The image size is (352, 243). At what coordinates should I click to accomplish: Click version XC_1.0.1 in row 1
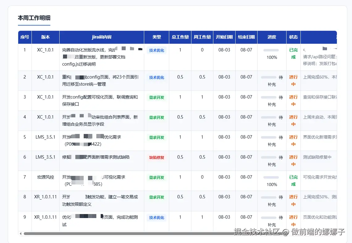click(x=45, y=50)
